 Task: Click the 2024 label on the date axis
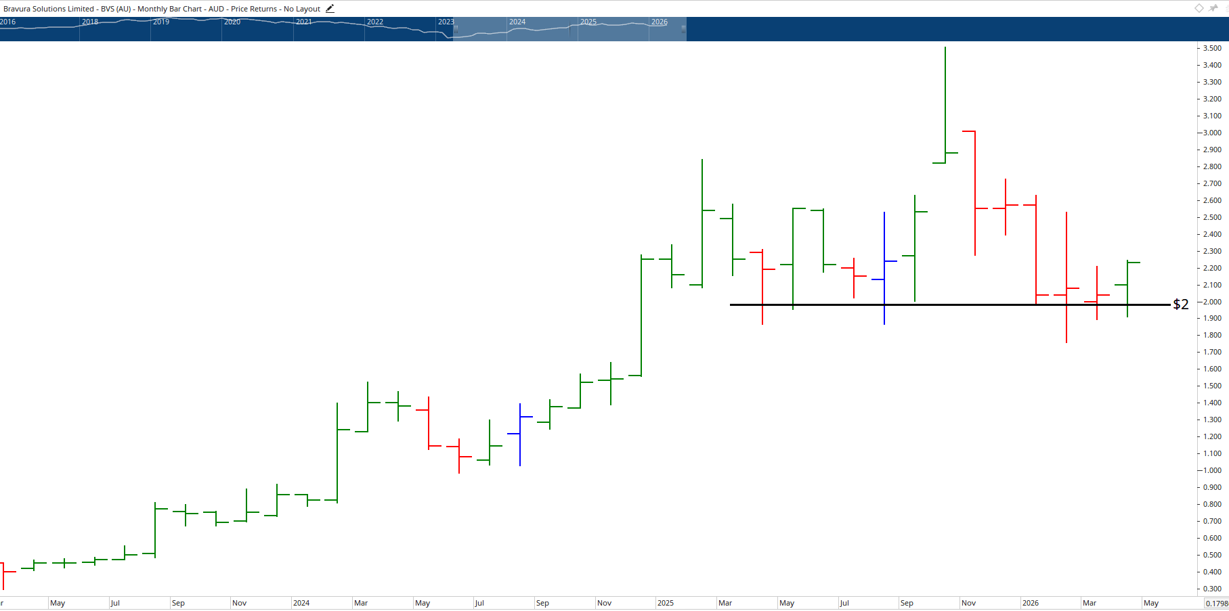pos(302,602)
